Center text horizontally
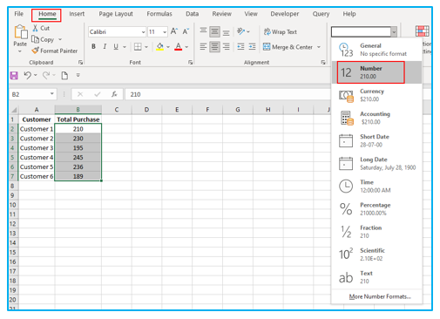 point(214,47)
